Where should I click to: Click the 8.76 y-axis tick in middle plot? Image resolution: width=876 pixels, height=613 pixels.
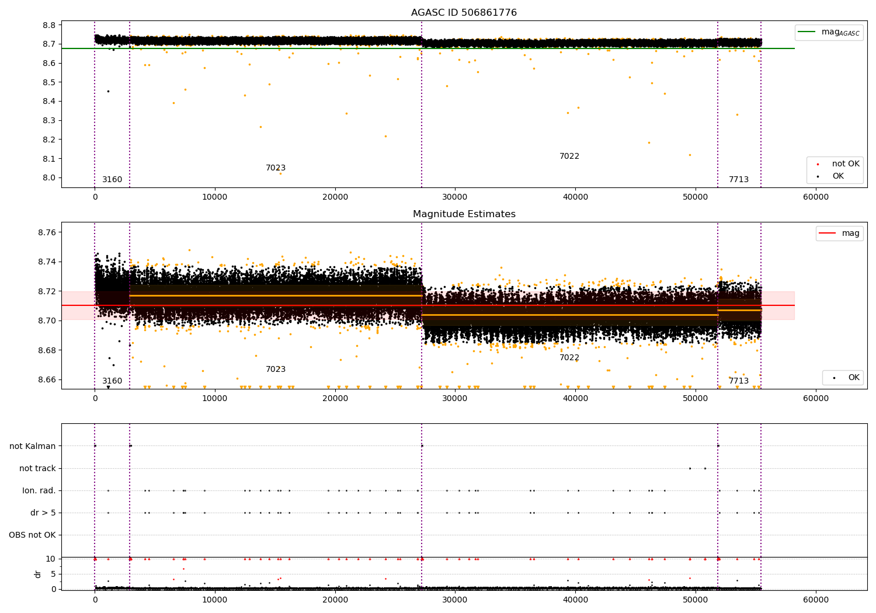pyautogui.click(x=47, y=232)
